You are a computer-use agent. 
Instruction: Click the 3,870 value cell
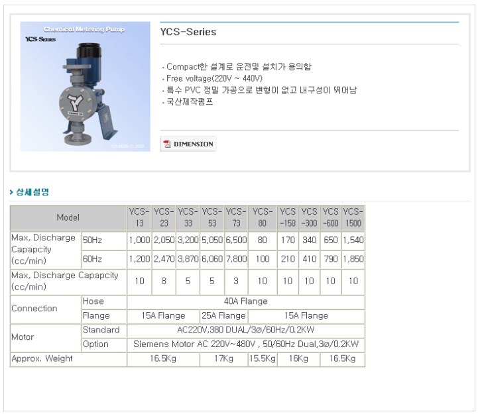(188, 260)
